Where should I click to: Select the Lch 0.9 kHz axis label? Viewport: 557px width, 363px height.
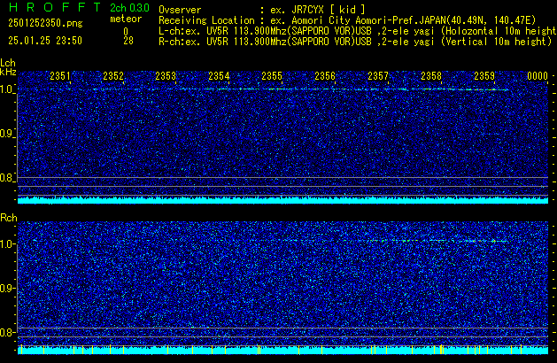pyautogui.click(x=7, y=134)
